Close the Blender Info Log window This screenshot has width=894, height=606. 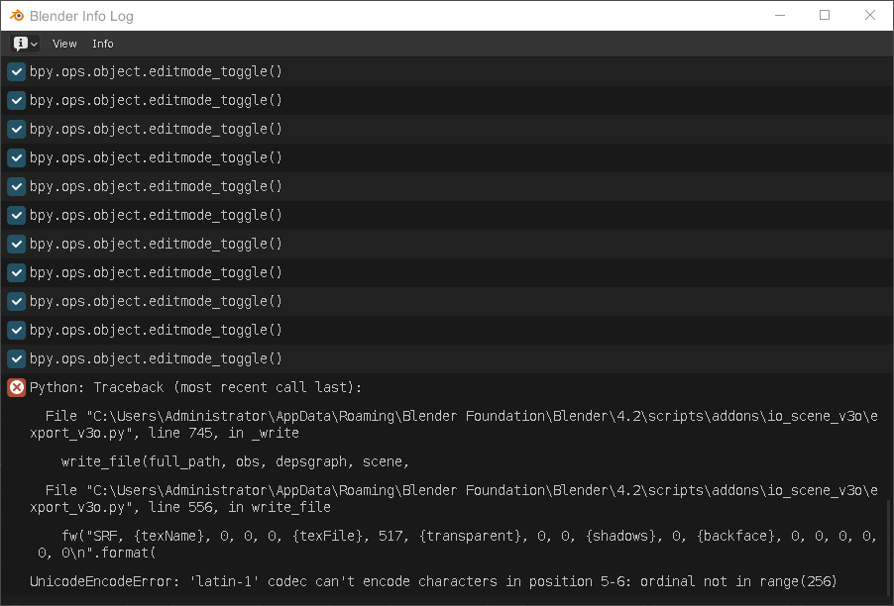click(870, 16)
